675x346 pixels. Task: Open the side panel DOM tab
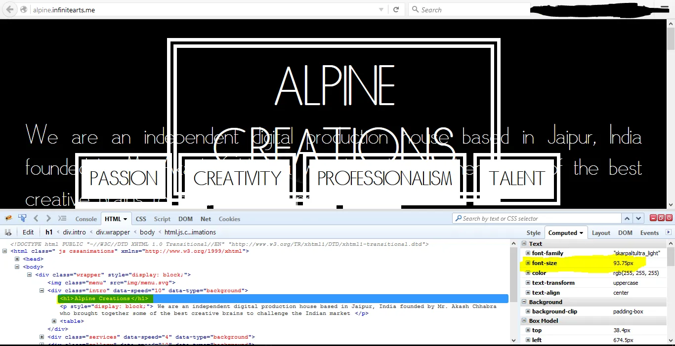pyautogui.click(x=625, y=232)
